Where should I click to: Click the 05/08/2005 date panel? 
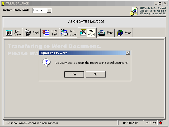131,123
